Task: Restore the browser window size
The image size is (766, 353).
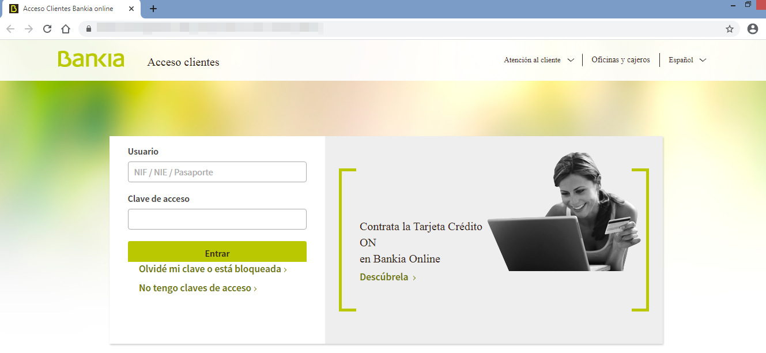Action: click(x=748, y=5)
